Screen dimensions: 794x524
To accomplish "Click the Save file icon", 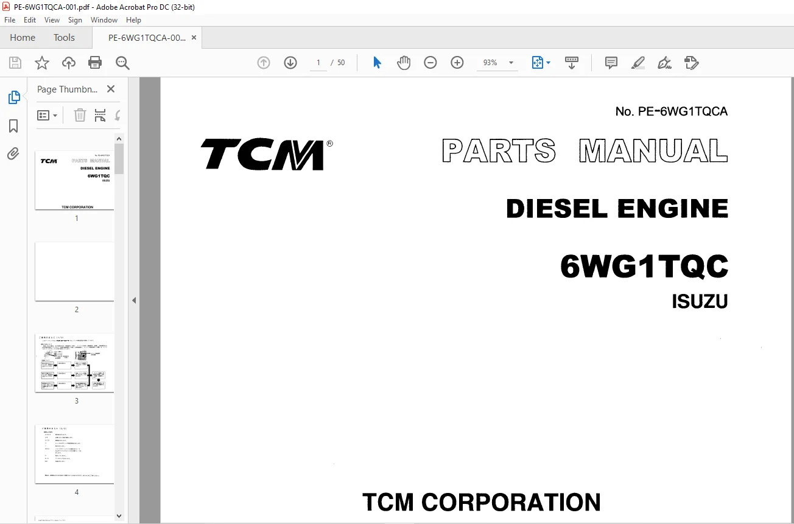I will coord(15,63).
